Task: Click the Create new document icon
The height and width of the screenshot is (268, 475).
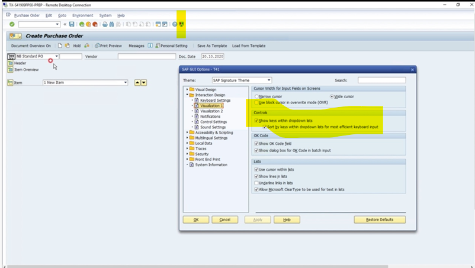Action: click(60, 46)
